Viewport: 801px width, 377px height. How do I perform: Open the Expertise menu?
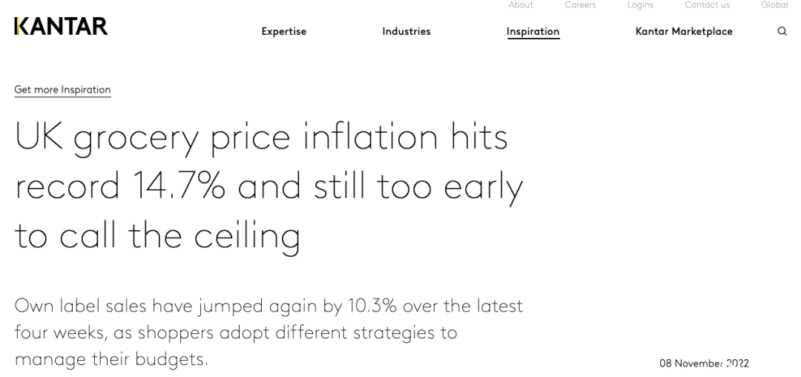284,31
